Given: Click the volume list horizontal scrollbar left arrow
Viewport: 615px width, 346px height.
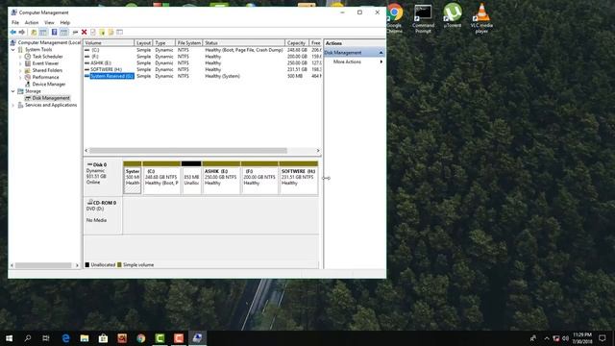Looking at the screenshot, I should pyautogui.click(x=86, y=151).
